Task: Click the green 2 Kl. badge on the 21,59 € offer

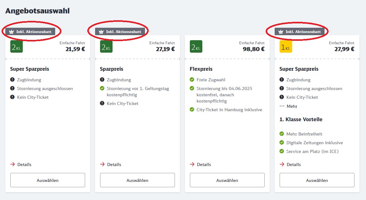Action: pos(17,46)
